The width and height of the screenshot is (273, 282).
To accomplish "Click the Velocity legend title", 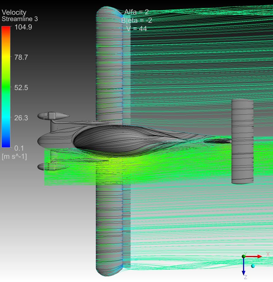I will pyautogui.click(x=14, y=12).
